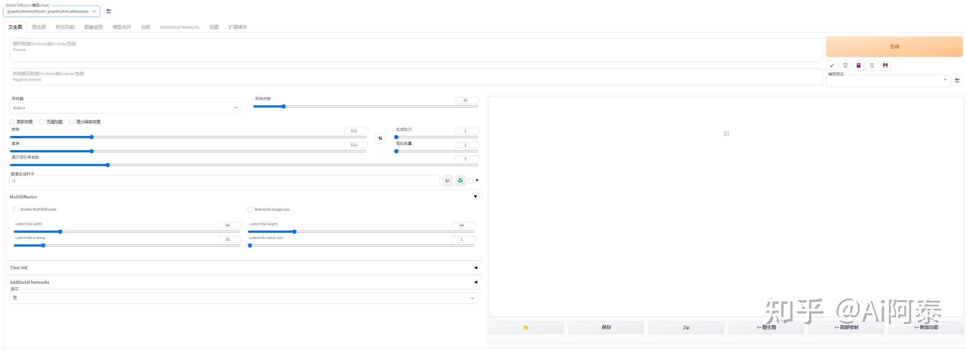Click the recycle icon to reuse last seed
This screenshot has width=966, height=350.
coord(460,180)
